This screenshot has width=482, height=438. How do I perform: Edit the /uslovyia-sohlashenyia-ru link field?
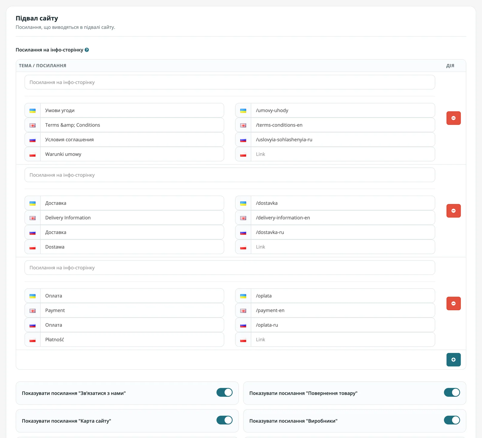coord(343,139)
